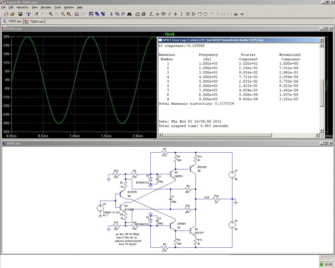
Task: Select the Copy tool icon
Action: click(x=117, y=14)
